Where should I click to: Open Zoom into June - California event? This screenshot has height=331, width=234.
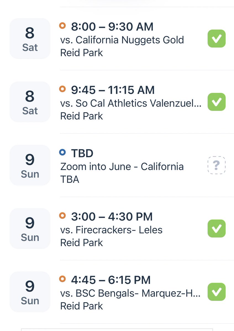pos(122,167)
